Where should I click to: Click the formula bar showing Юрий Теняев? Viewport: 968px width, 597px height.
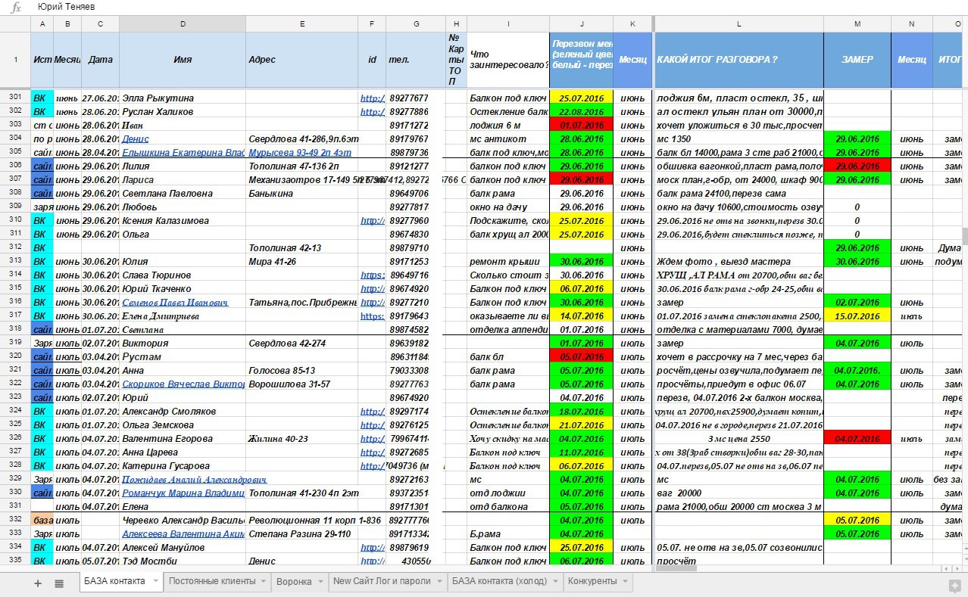tap(500, 7)
